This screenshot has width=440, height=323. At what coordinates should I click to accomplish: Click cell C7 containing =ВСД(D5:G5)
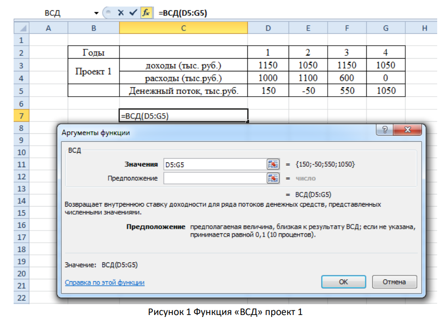click(x=183, y=115)
